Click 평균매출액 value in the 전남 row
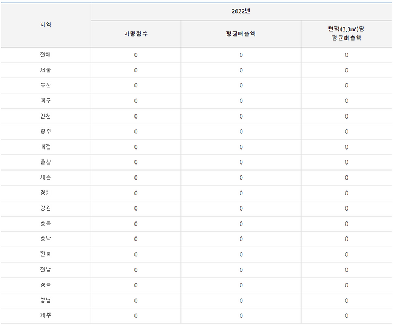This screenshot has height=325, width=393. [x=241, y=270]
